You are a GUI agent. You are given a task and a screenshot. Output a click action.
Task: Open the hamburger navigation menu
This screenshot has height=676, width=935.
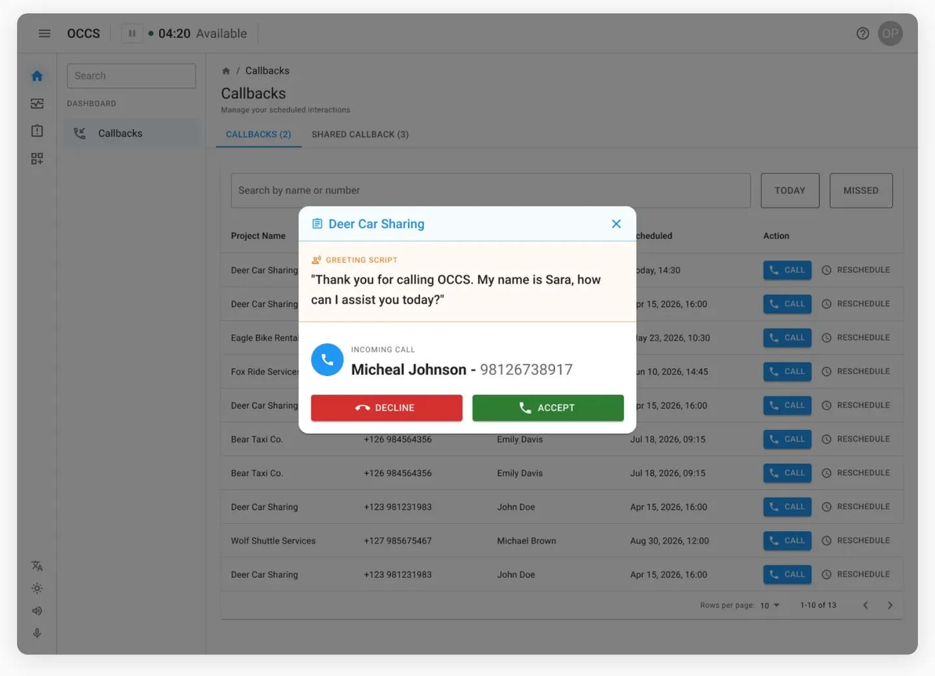pos(44,33)
